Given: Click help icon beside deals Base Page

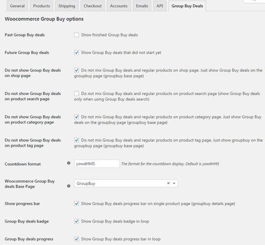Looking at the screenshot, I should [69, 186].
